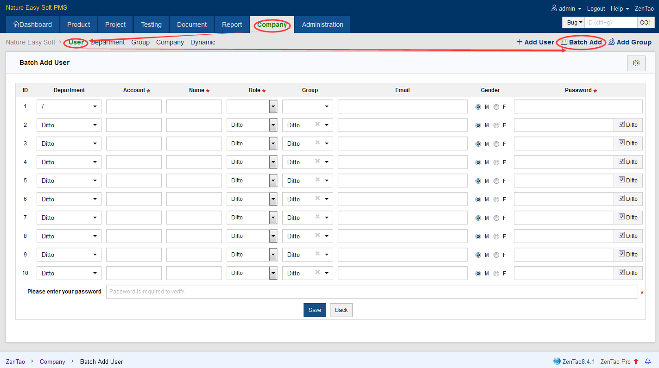Click the Save button
The width and height of the screenshot is (659, 368).
pyautogui.click(x=315, y=310)
